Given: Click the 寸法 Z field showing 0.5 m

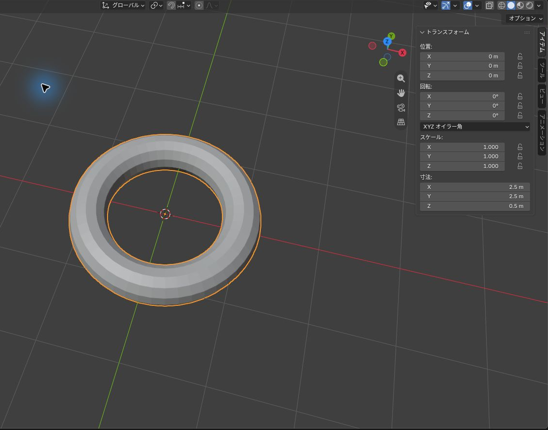Looking at the screenshot, I should point(475,206).
